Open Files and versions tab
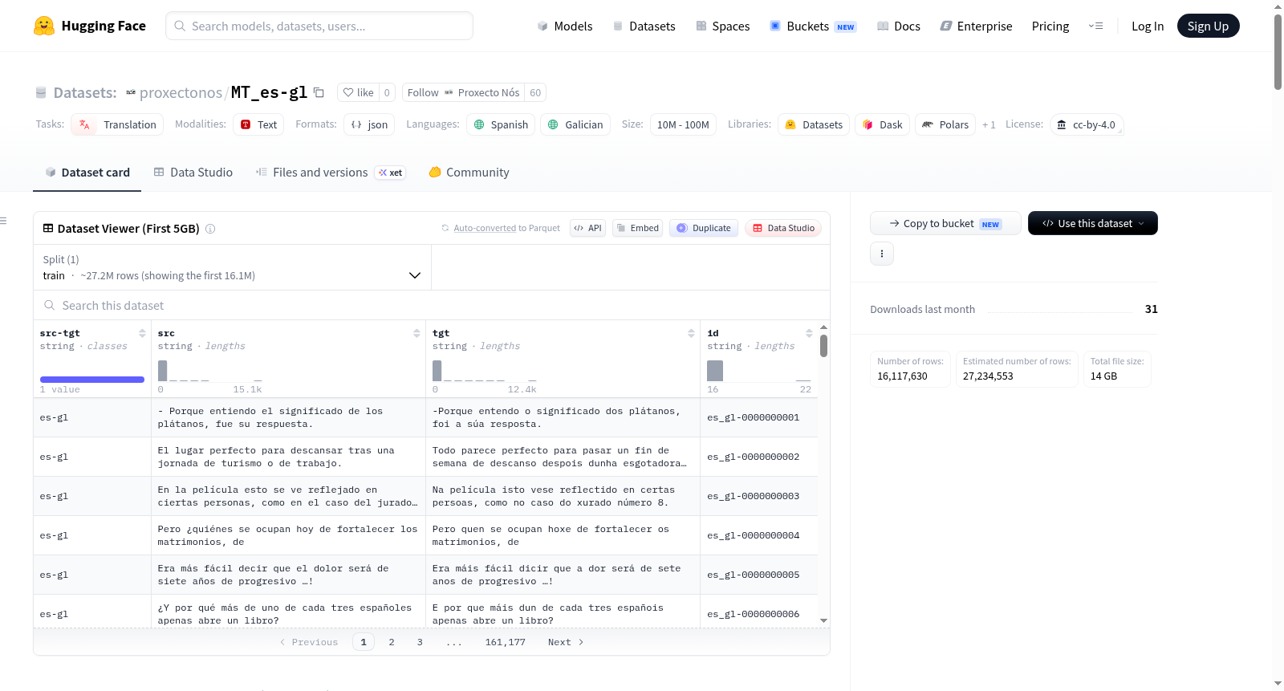Screen dimensions: 1284x691 [331, 173]
